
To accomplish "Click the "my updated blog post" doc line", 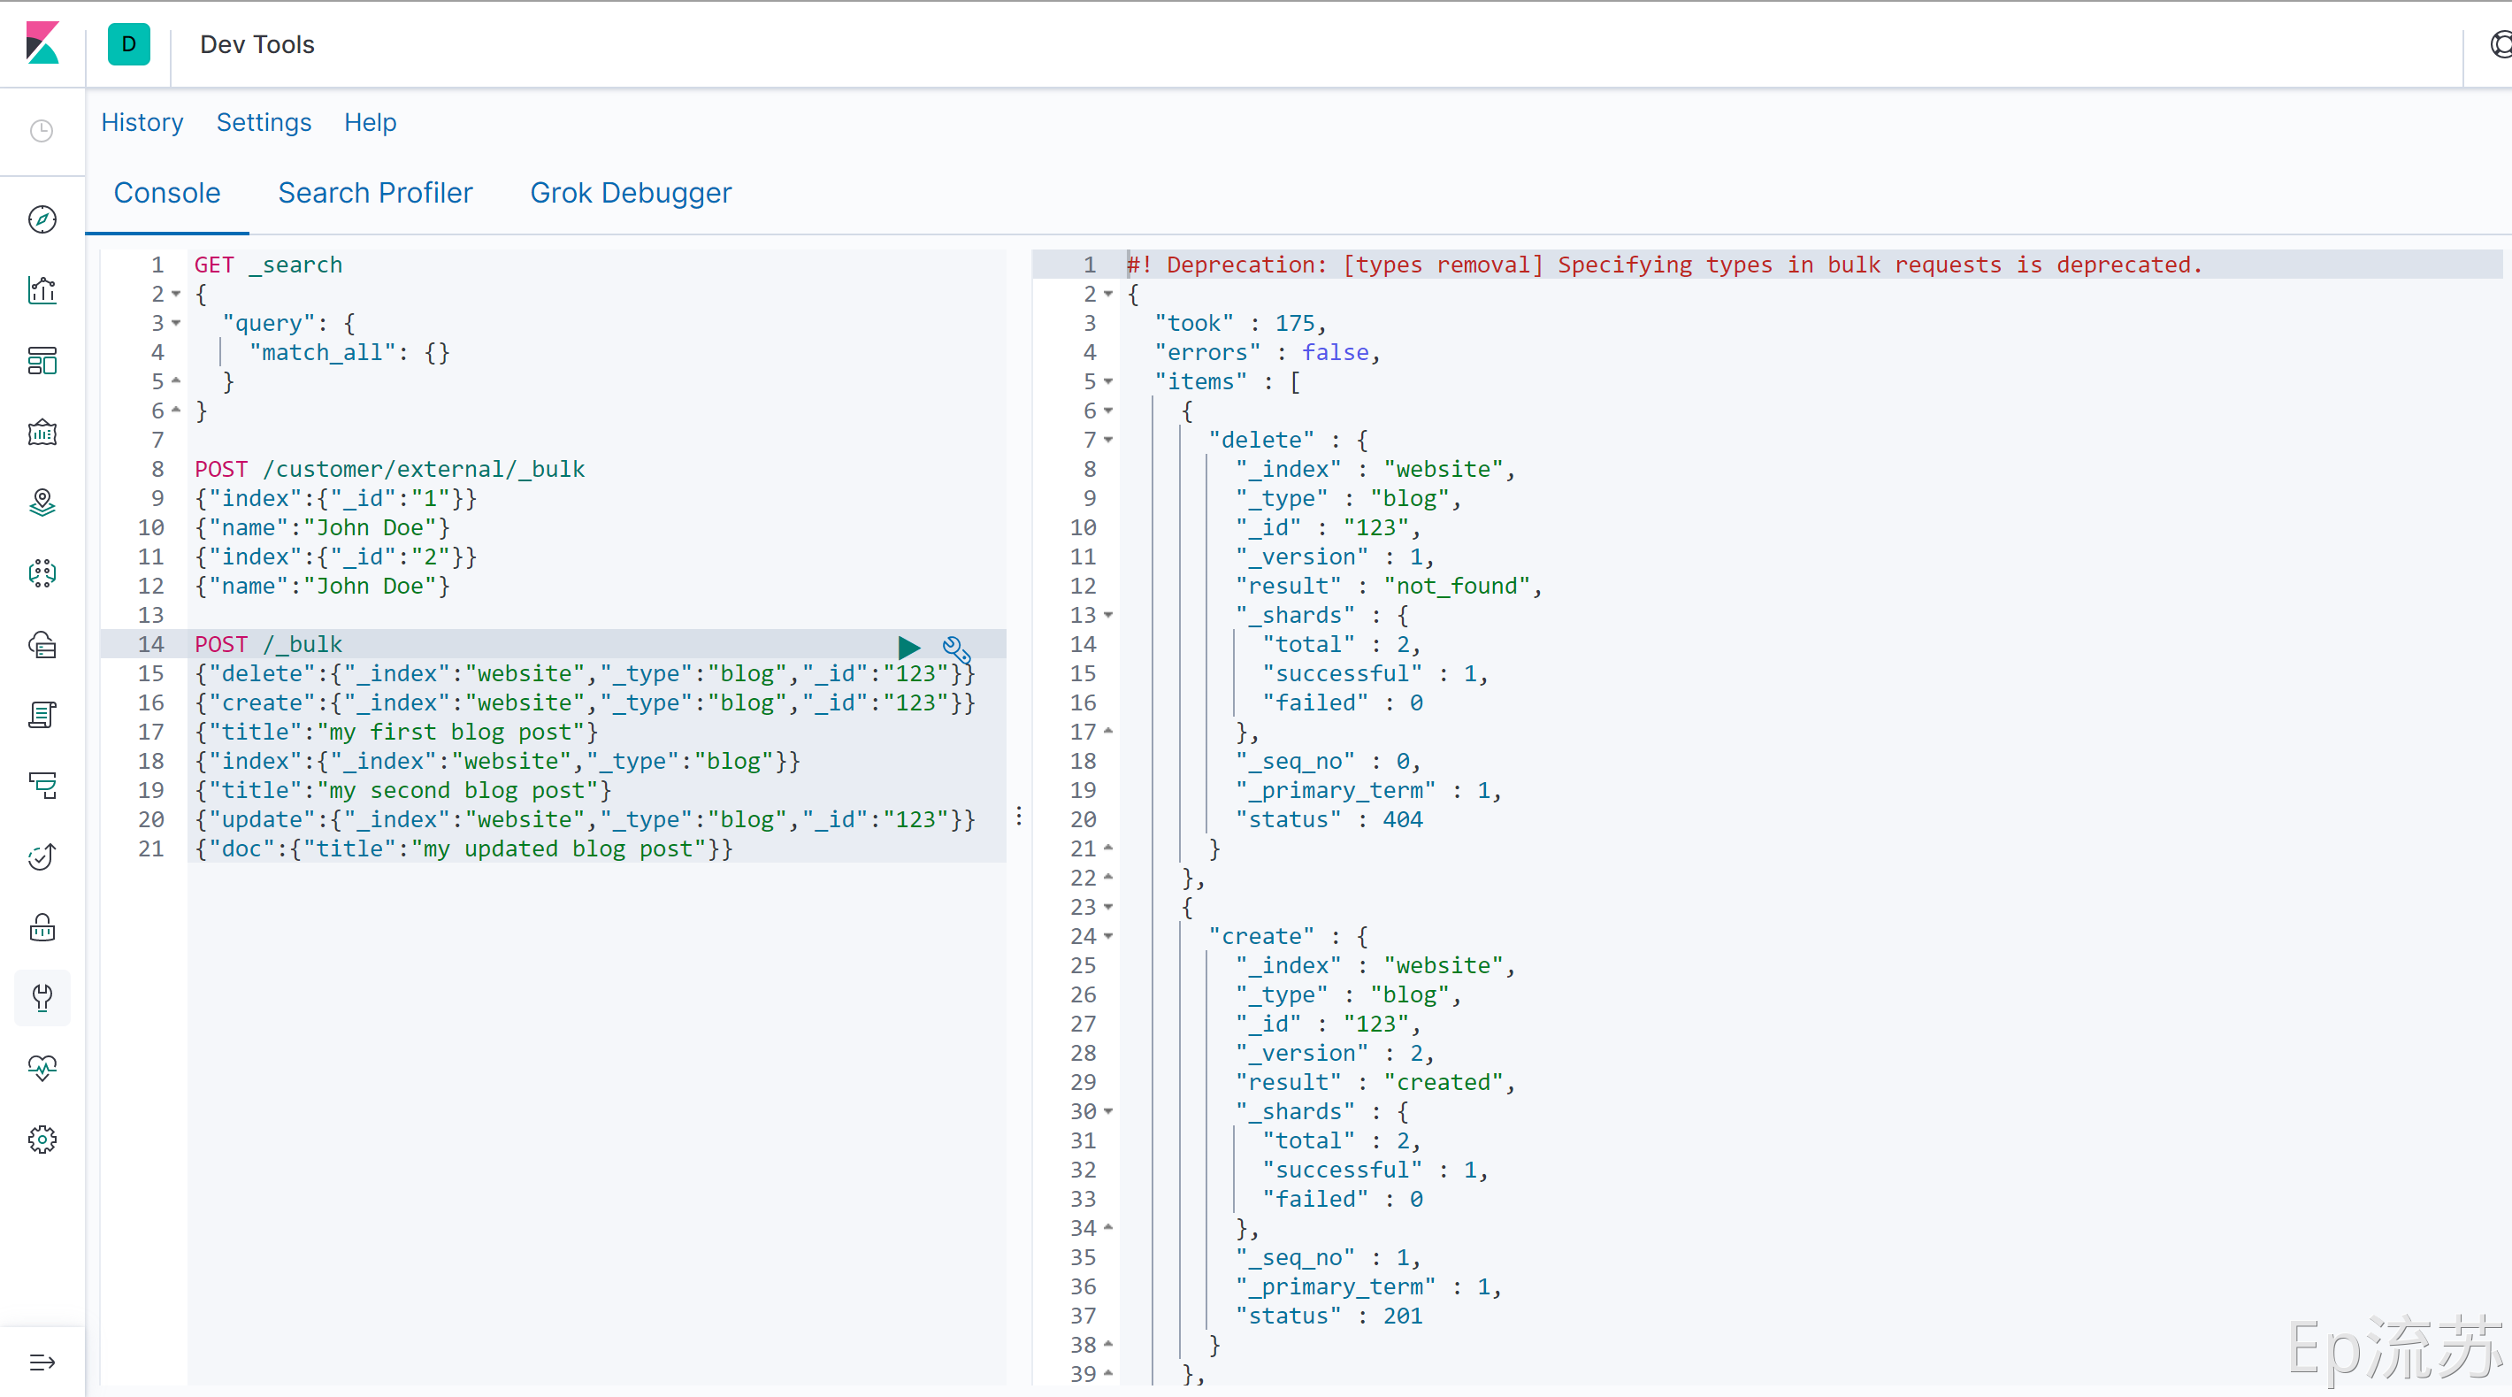I will pyautogui.click(x=463, y=848).
